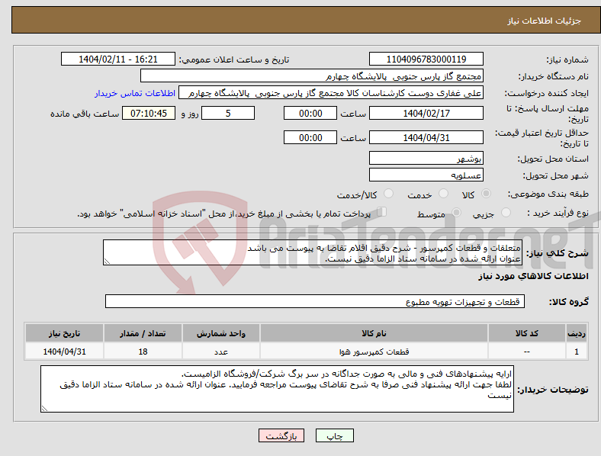
Task: Click the ردیف column header
Action: pos(576,333)
